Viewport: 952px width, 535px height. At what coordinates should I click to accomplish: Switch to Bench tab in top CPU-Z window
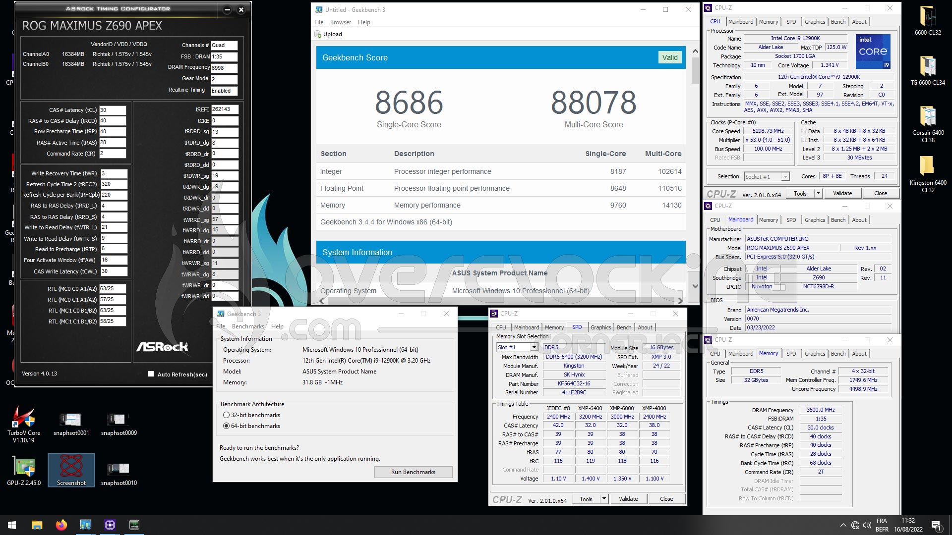pos(838,22)
